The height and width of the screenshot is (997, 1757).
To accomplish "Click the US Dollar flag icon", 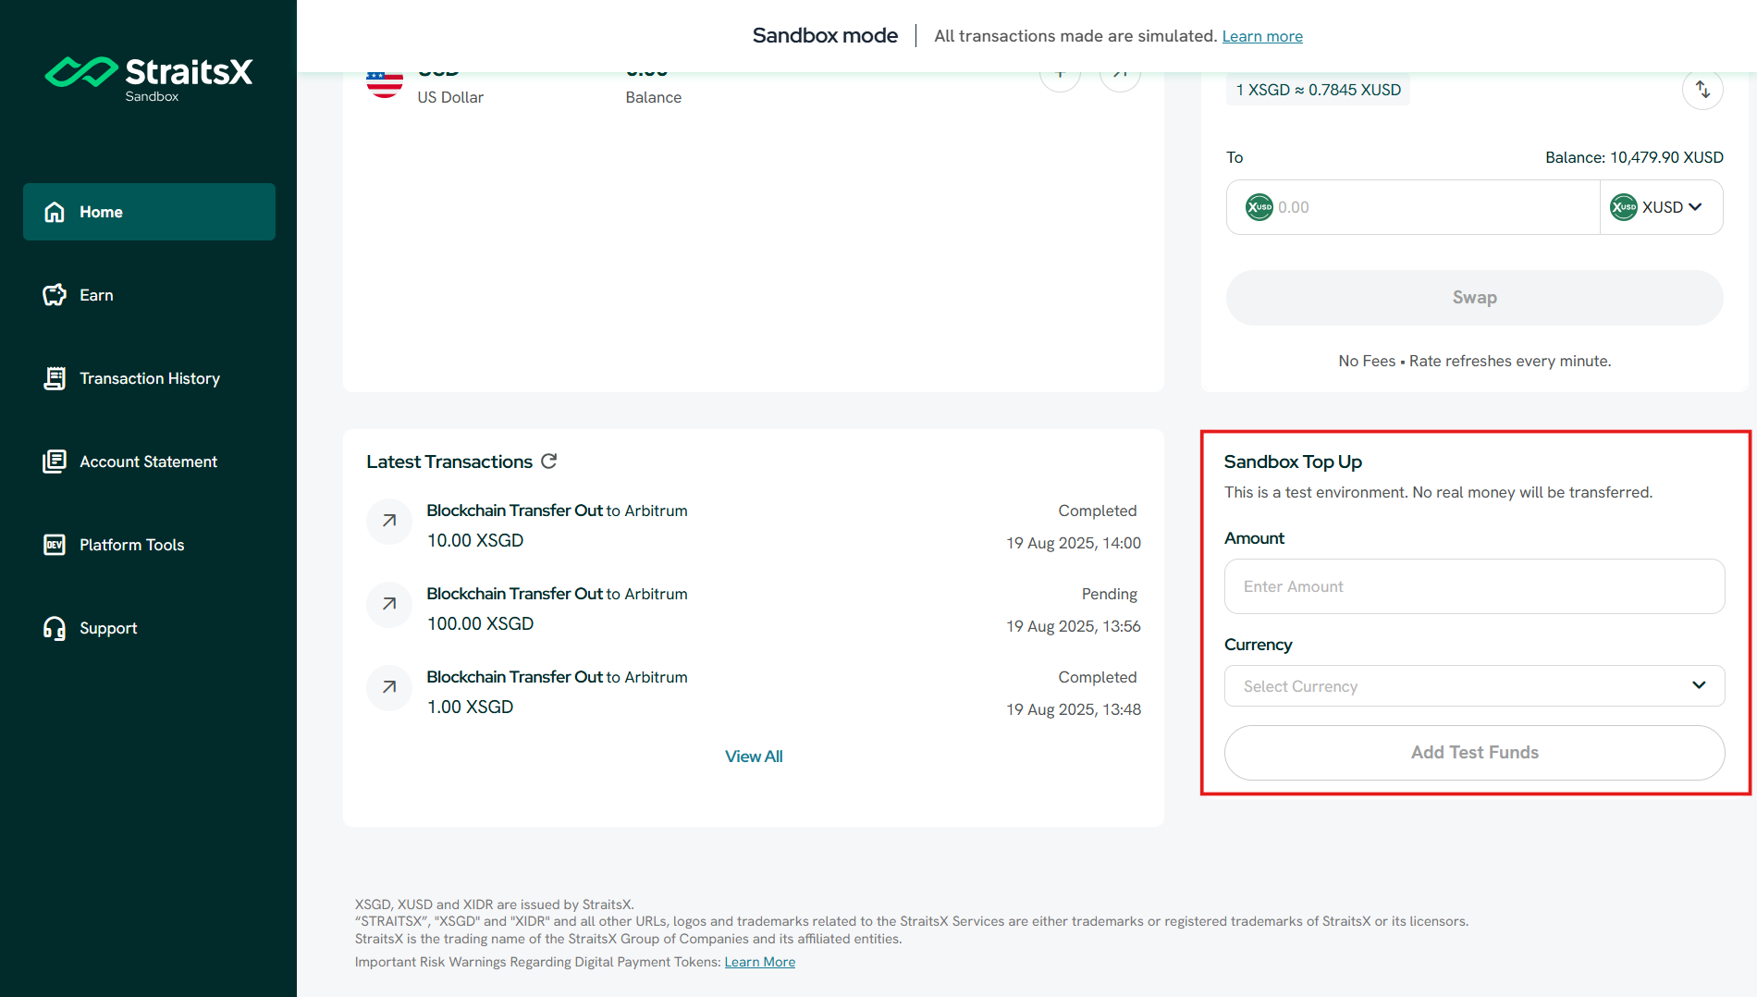I will 385,83.
